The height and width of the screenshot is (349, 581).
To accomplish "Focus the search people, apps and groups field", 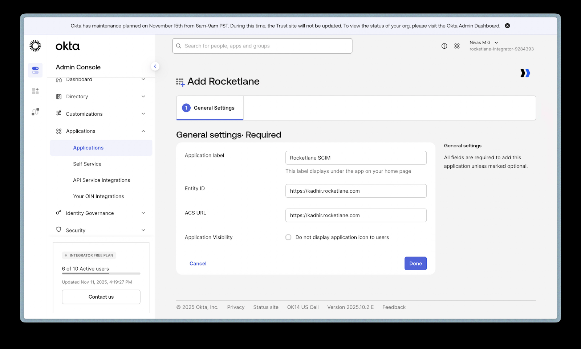I will 262,46.
